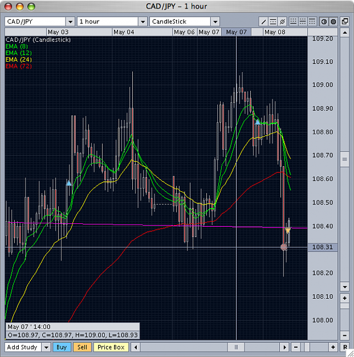Open the CAD/JPY currency pair dropdown
This screenshot has width=354, height=357.
[x=70, y=22]
